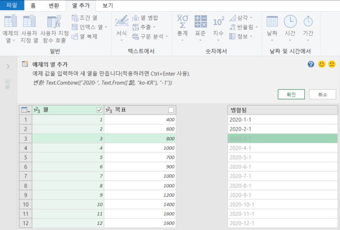Expand the 반올림 dropdown arrow
340x230 pixels.
point(257,27)
